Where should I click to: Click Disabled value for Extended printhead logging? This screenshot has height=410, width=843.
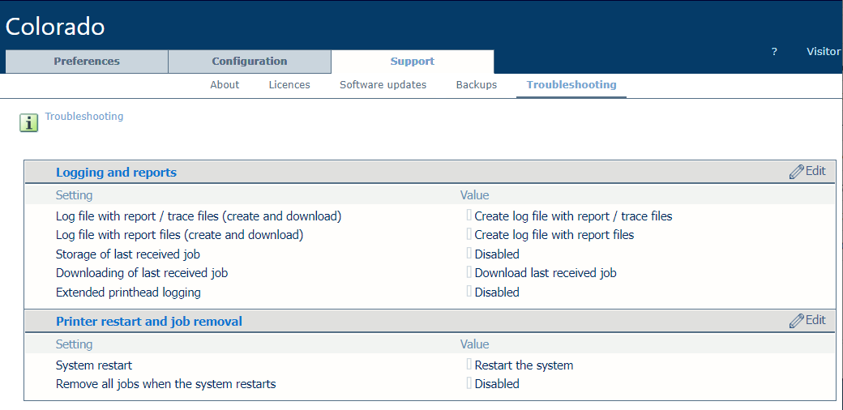coord(497,293)
